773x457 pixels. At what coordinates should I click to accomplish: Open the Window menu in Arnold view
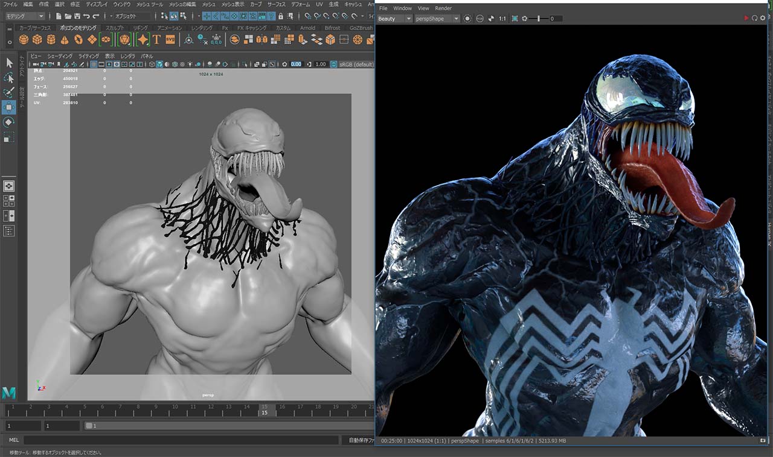pyautogui.click(x=402, y=8)
